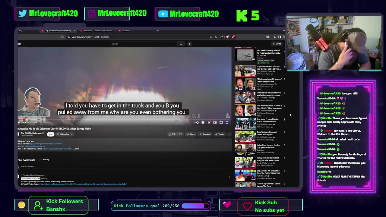Open the Subscribed notification dropdown
Image resolution: width=386 pixels, height=217 pixels.
pos(65,134)
